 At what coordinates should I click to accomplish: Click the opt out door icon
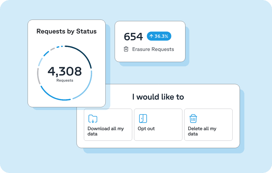143,119
